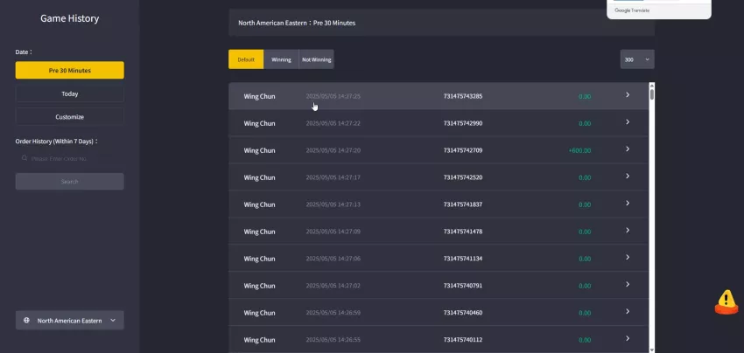Select the Pre 30 Minutes date filter

coord(70,70)
